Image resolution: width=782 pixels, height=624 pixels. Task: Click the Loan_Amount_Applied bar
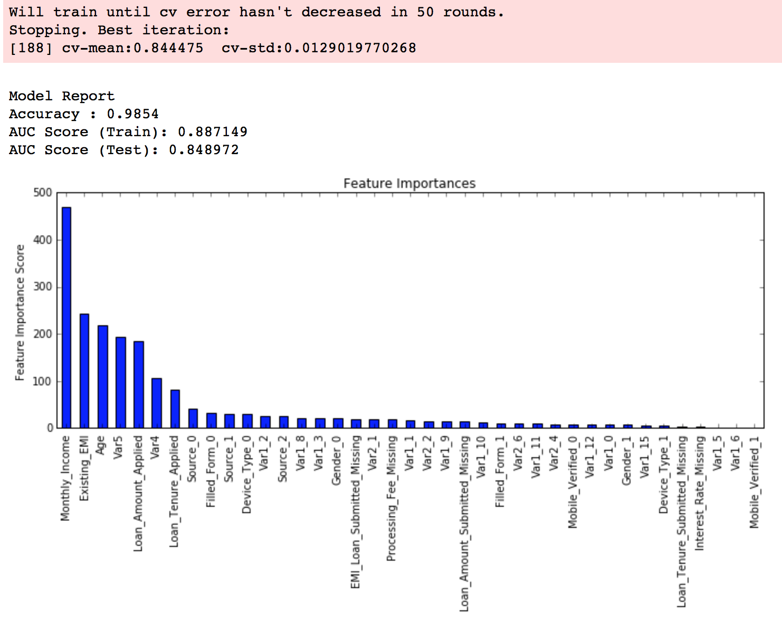[139, 384]
